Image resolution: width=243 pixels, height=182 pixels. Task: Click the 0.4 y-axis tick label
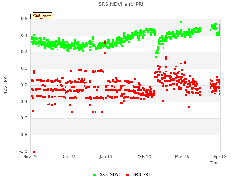24,35
